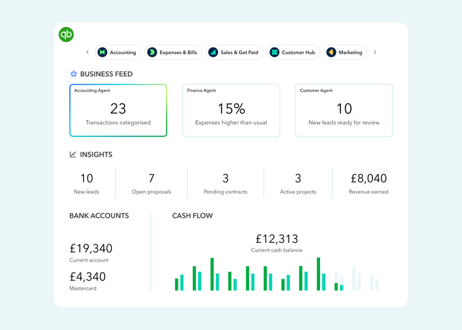Click the BANK ACCOUNTS heading
The height and width of the screenshot is (330, 462).
pyautogui.click(x=99, y=216)
